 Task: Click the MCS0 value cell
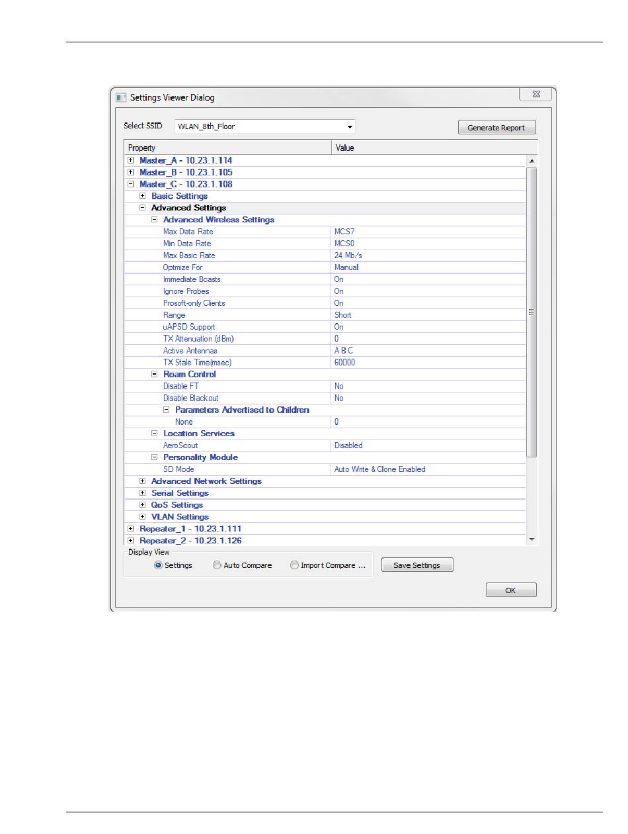(429, 244)
